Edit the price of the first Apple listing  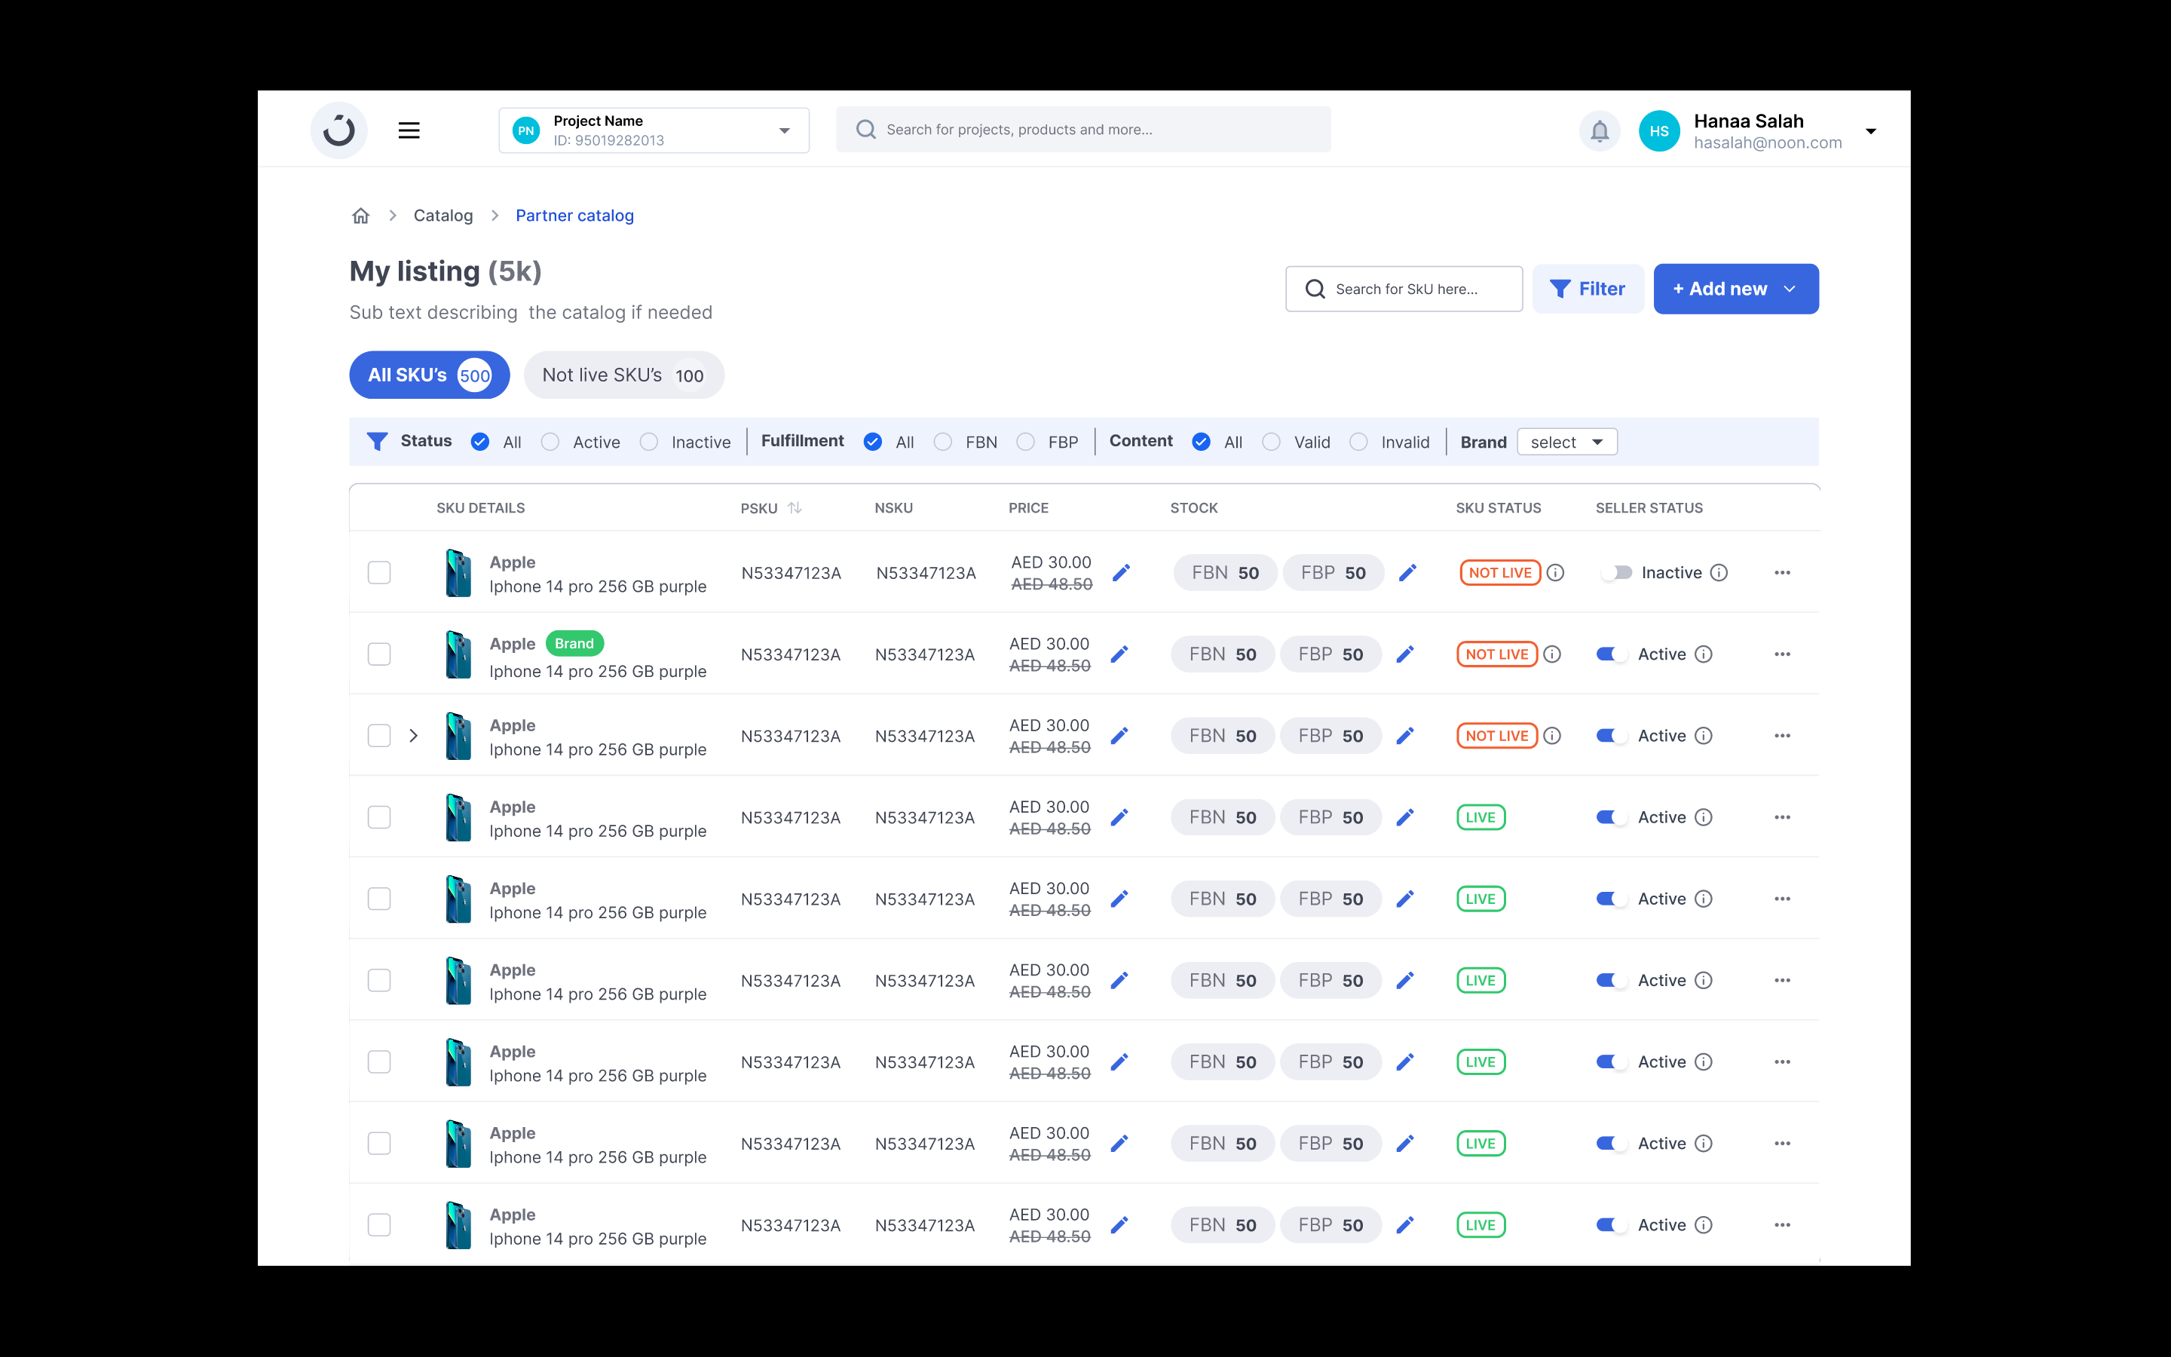pyautogui.click(x=1122, y=571)
